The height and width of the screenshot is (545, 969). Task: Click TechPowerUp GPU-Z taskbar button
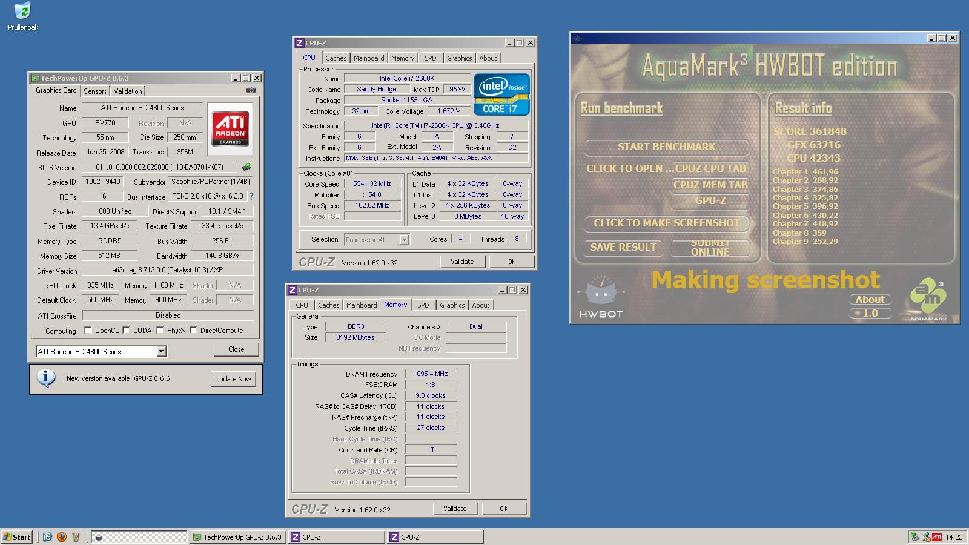[x=238, y=537]
